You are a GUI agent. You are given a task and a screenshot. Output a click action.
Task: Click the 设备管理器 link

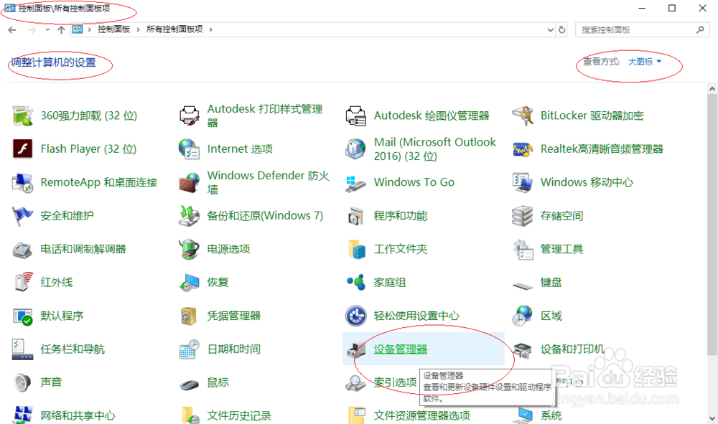click(x=400, y=349)
